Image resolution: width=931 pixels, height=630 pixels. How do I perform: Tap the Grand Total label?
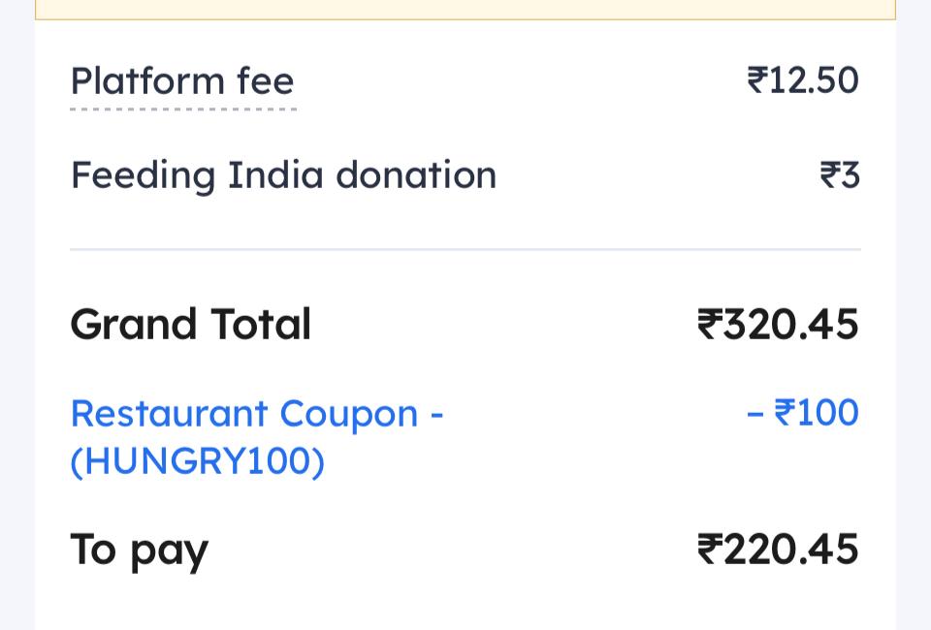[x=191, y=325]
